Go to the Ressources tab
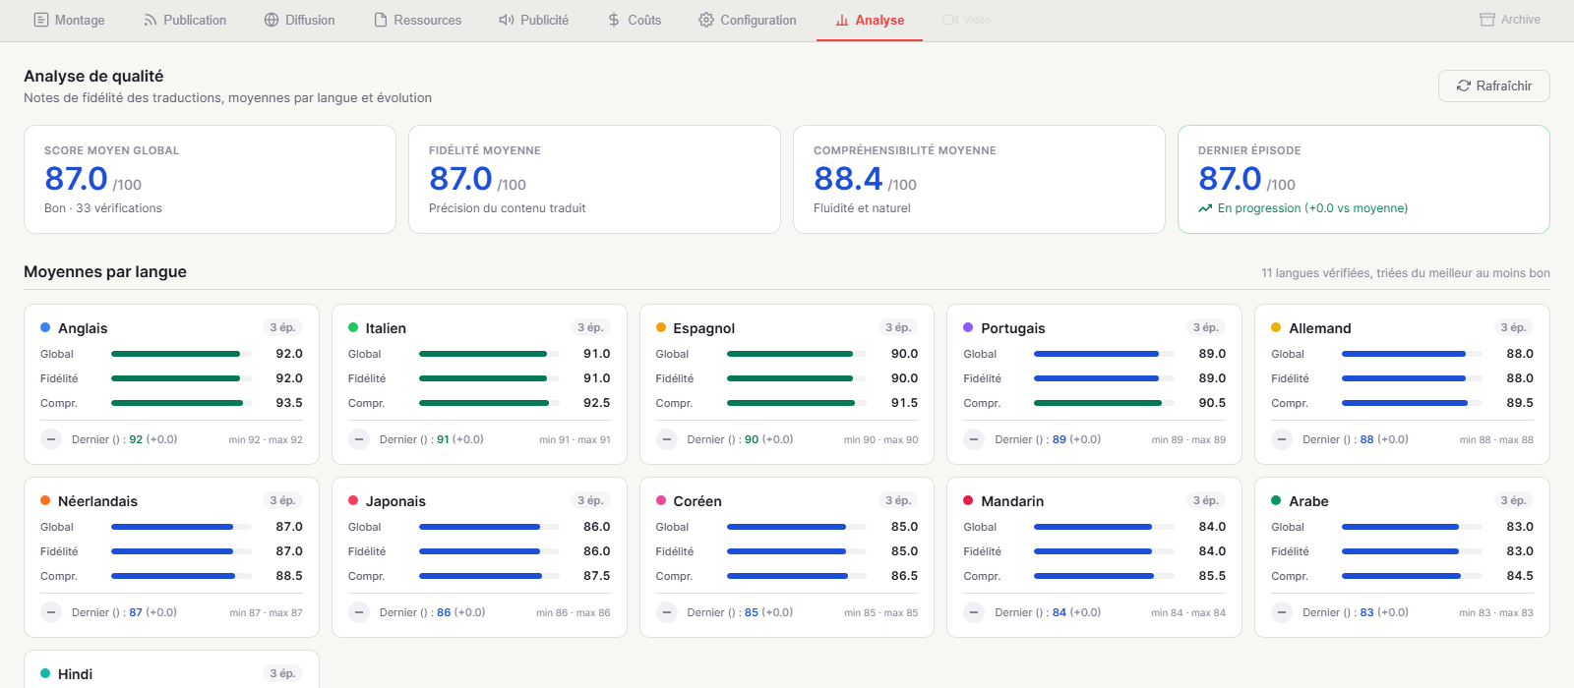Image resolution: width=1574 pixels, height=688 pixels. (x=418, y=20)
